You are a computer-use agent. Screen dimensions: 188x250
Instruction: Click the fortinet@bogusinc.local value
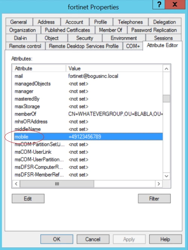pyautogui.click(x=93, y=76)
